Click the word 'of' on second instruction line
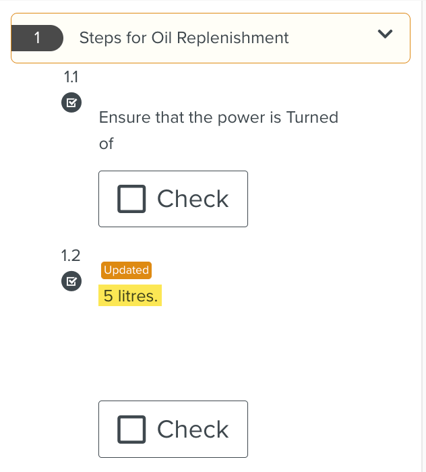The height and width of the screenshot is (472, 426). pos(106,143)
